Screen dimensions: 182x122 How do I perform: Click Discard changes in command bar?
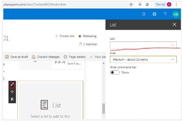tap(46, 57)
